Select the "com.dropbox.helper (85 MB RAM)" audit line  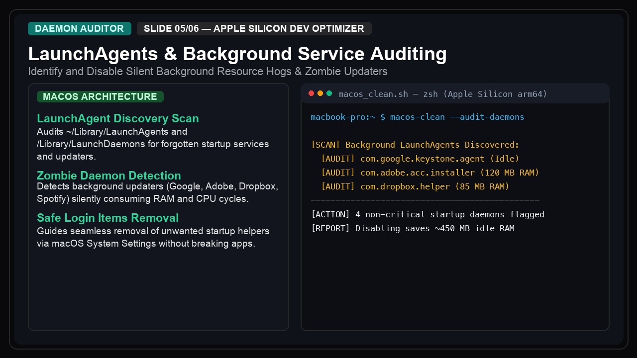(x=415, y=187)
